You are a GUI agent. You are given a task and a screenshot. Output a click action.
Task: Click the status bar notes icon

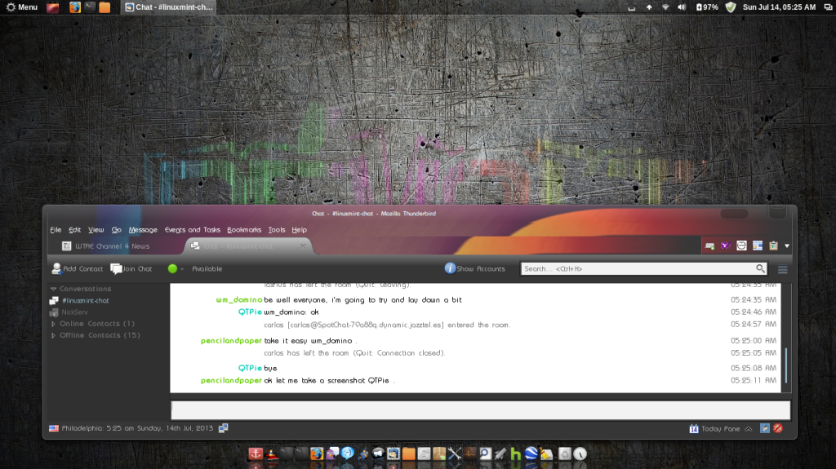click(x=764, y=428)
